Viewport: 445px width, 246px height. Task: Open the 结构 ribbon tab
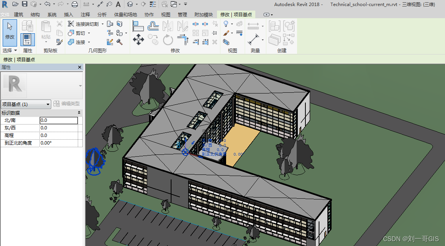pyautogui.click(x=35, y=14)
